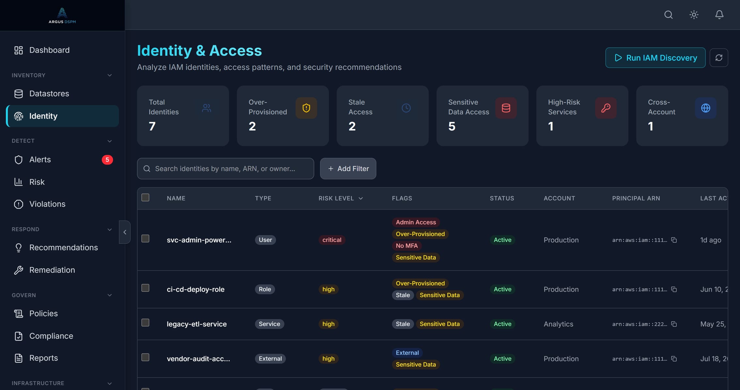The image size is (740, 390).
Task: Open ci-cd-deploy-role identity
Action: point(195,289)
